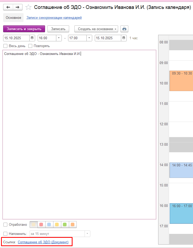Screen dimensions: 193x248
Task: Click the print icon button
Action: (124, 29)
